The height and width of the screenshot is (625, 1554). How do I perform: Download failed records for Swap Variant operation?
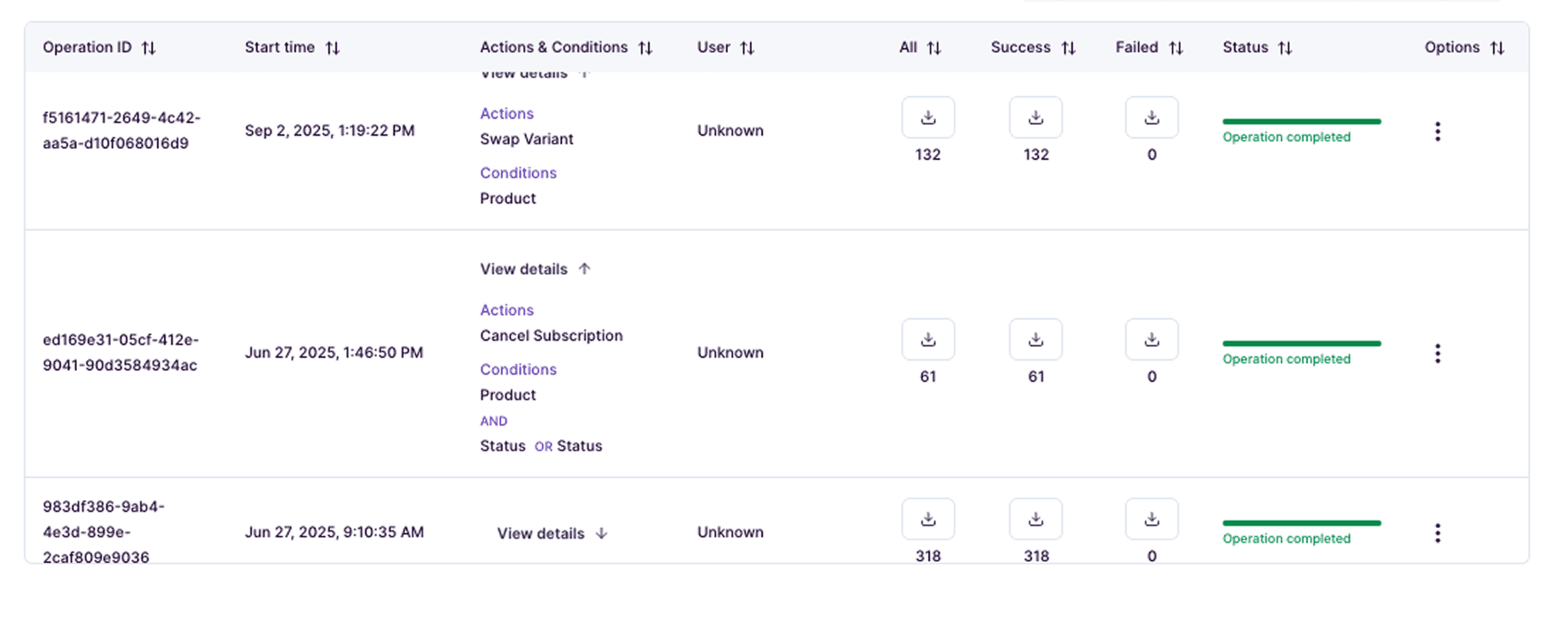coord(1151,117)
